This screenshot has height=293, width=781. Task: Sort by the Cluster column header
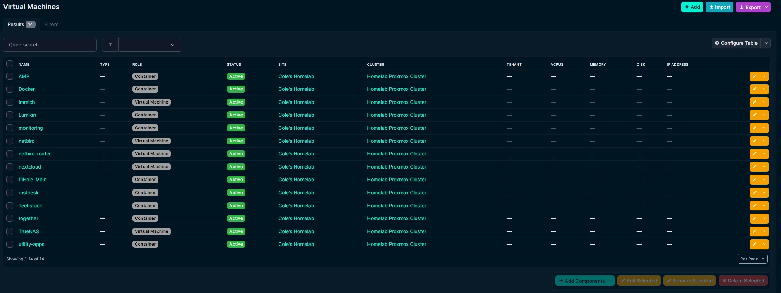(375, 64)
